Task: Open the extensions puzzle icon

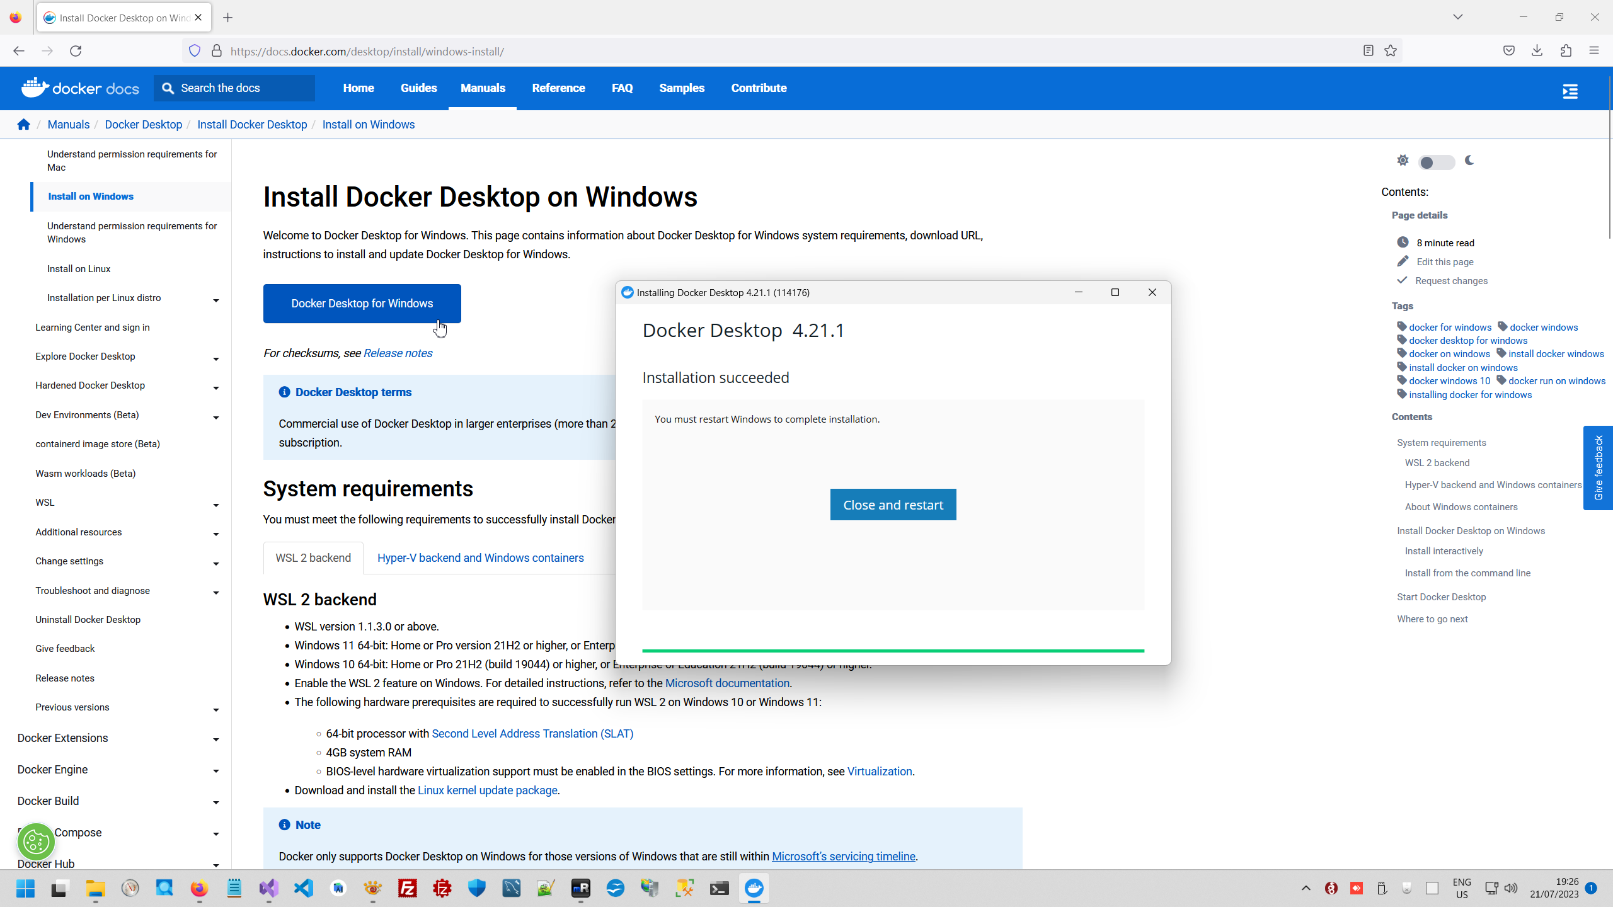Action: [1566, 51]
